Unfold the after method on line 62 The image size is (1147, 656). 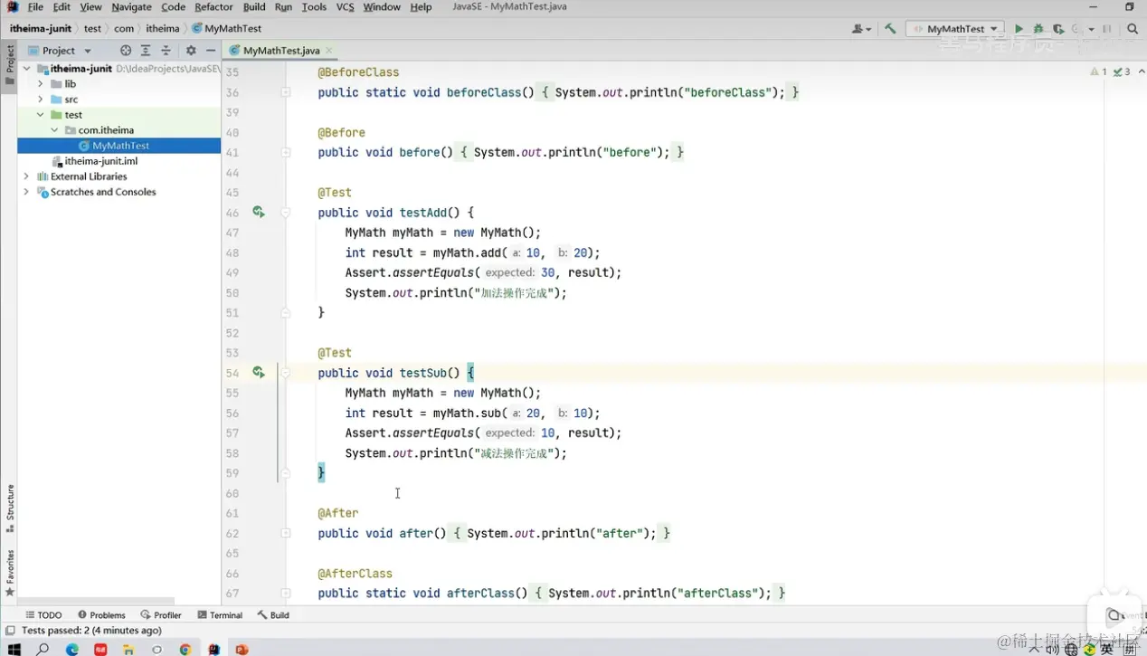(x=286, y=534)
